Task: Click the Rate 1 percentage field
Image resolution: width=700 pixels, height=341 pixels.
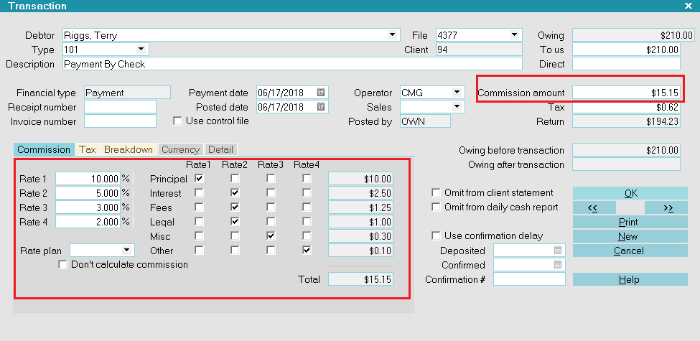Action: (x=88, y=179)
